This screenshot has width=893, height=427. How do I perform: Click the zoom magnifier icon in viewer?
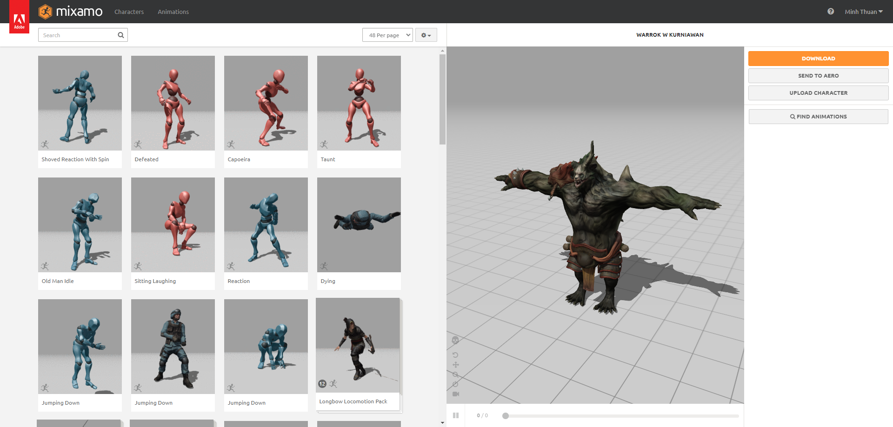pyautogui.click(x=455, y=374)
